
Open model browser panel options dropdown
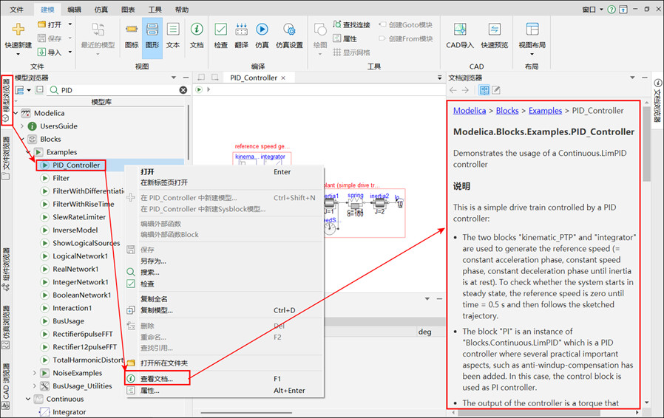click(x=174, y=78)
